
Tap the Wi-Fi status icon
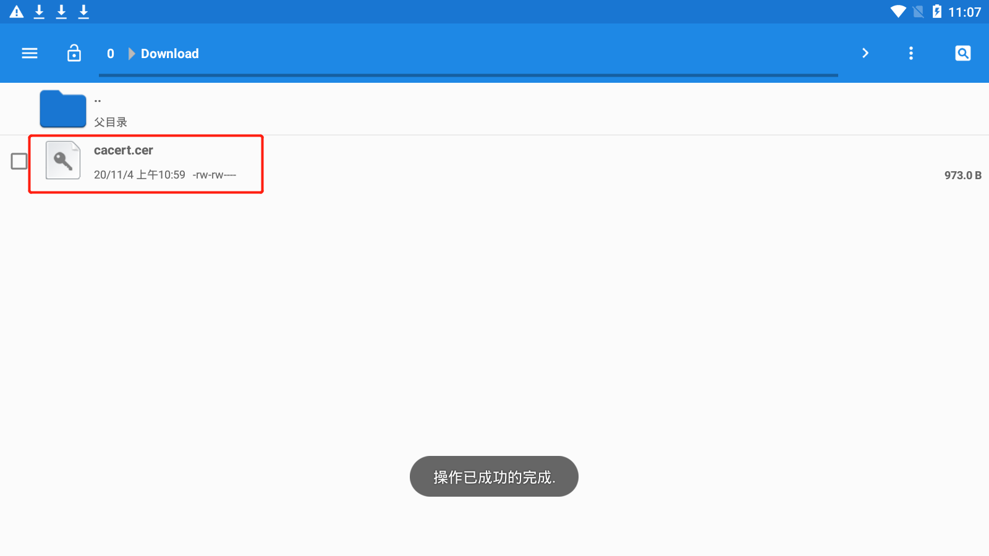click(x=898, y=12)
